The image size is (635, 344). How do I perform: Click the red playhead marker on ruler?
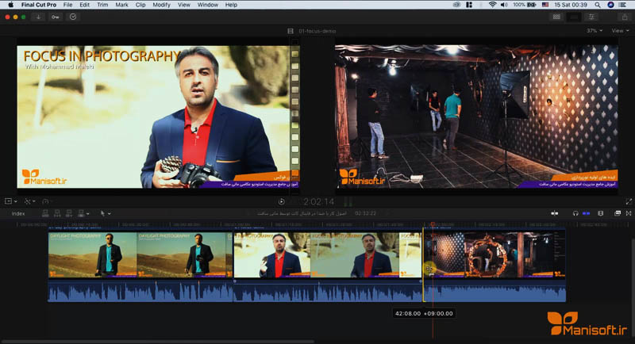pos(433,224)
